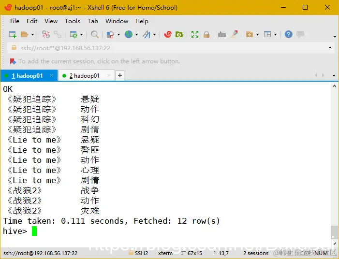Close the 1 hadoop01 tab
339x259 pixels.
[x=51, y=75]
